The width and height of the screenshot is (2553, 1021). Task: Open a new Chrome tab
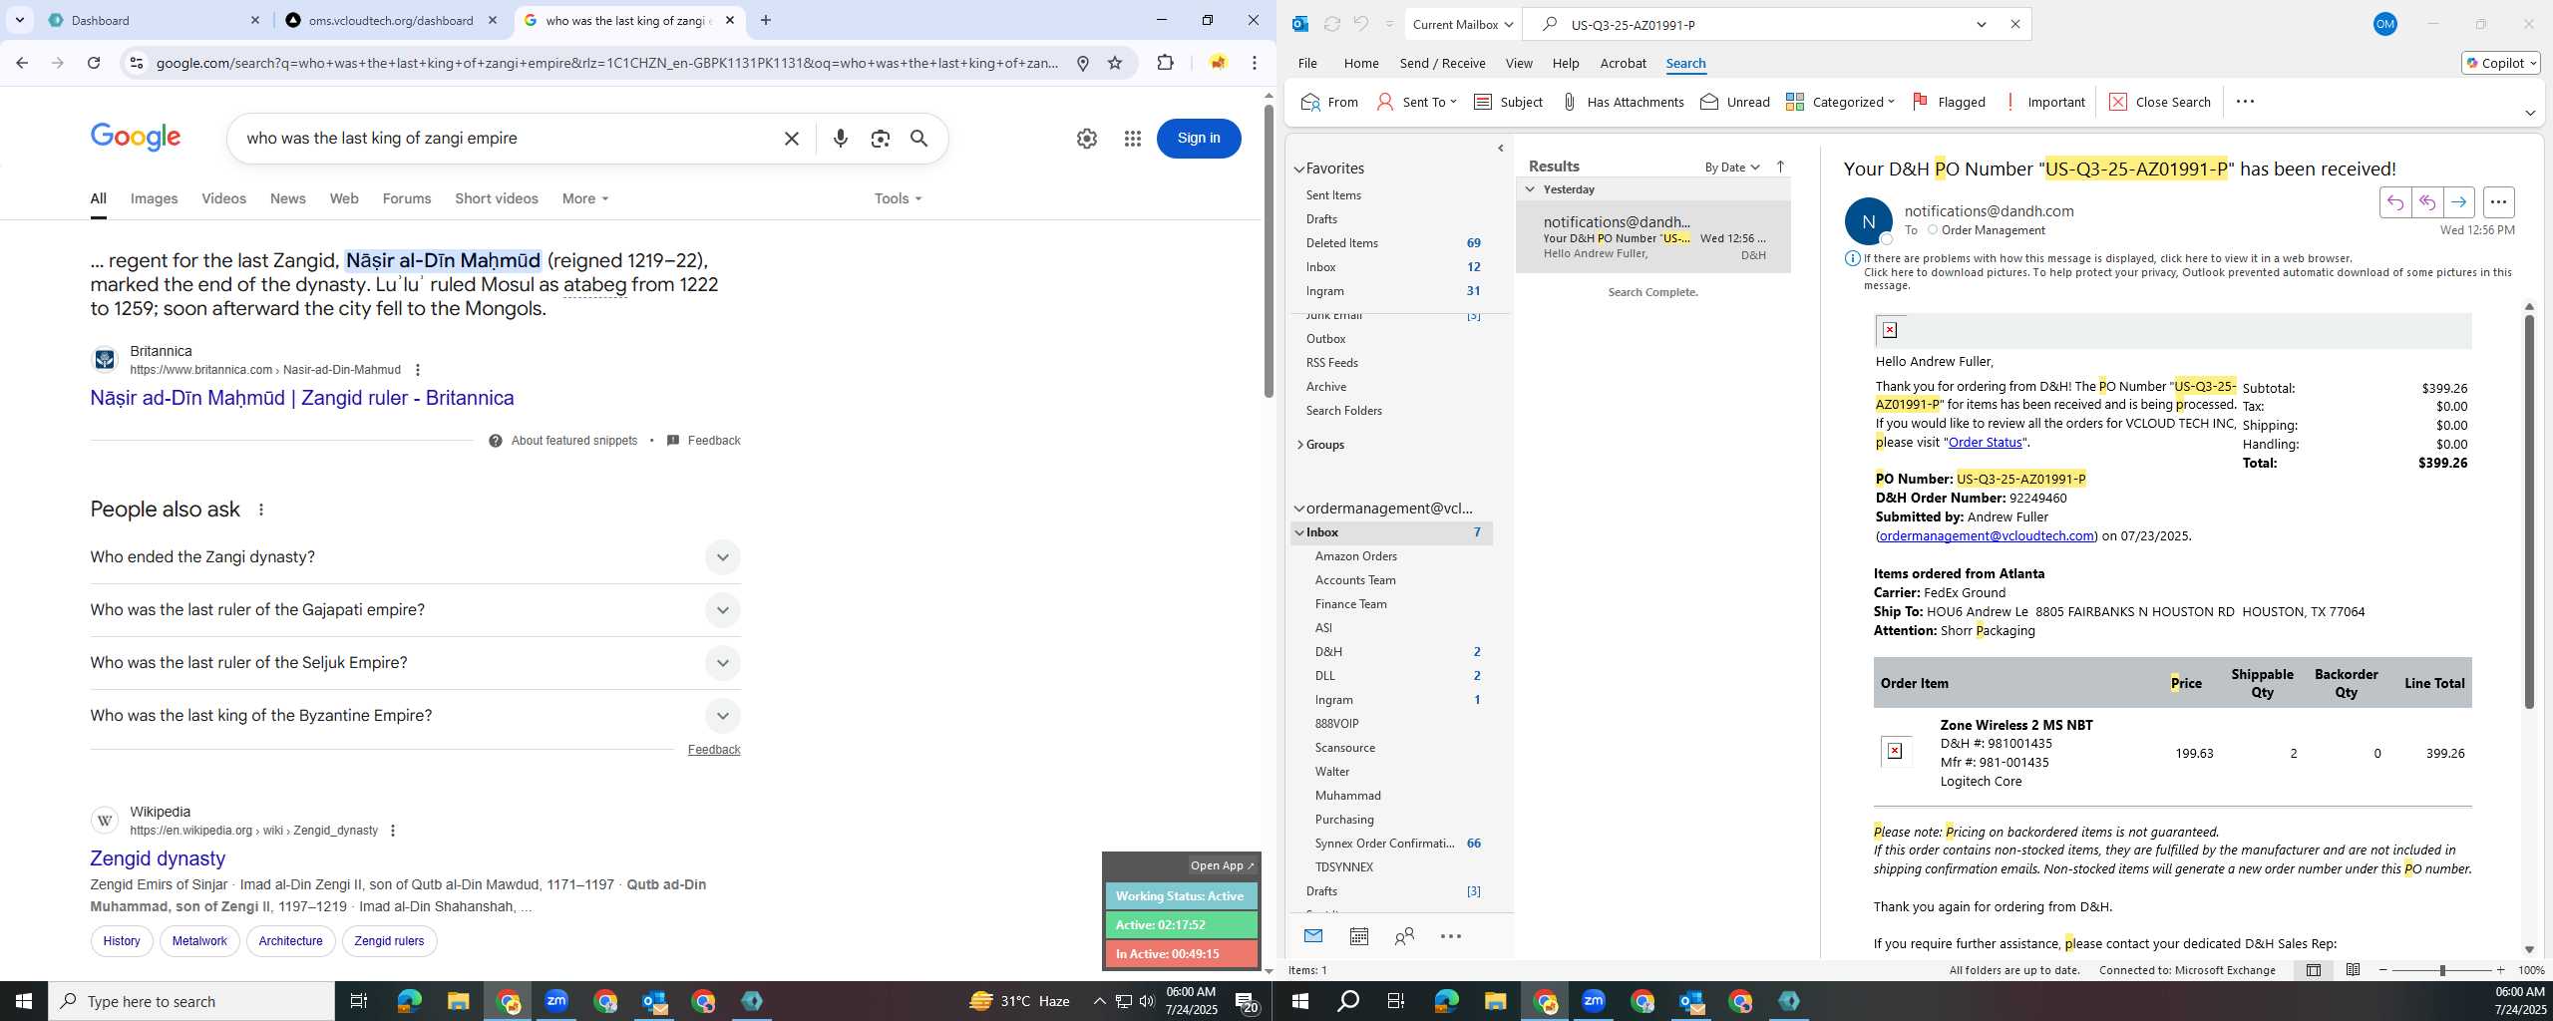click(765, 20)
